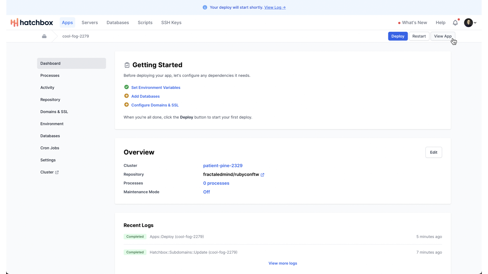Open the user avatar dropdown menu
The width and height of the screenshot is (488, 274).
[x=470, y=23]
